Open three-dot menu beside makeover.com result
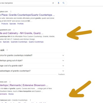This screenshot has width=103, height=103. 30,100
